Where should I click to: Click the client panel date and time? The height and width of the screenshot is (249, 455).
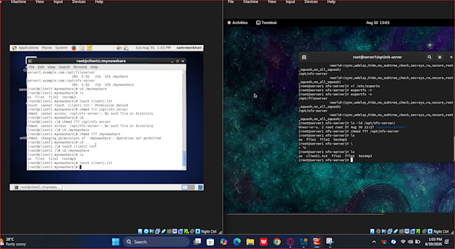153,48
